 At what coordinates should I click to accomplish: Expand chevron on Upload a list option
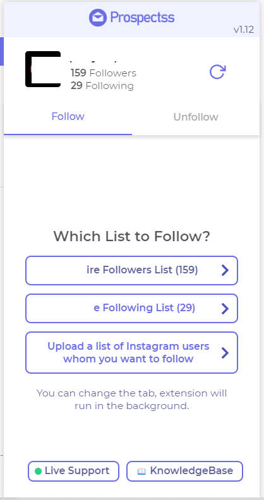225,353
